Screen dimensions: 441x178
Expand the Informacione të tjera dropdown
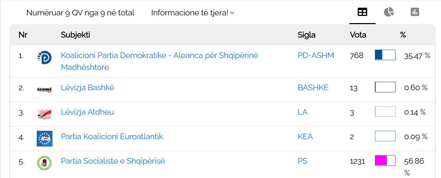[193, 13]
